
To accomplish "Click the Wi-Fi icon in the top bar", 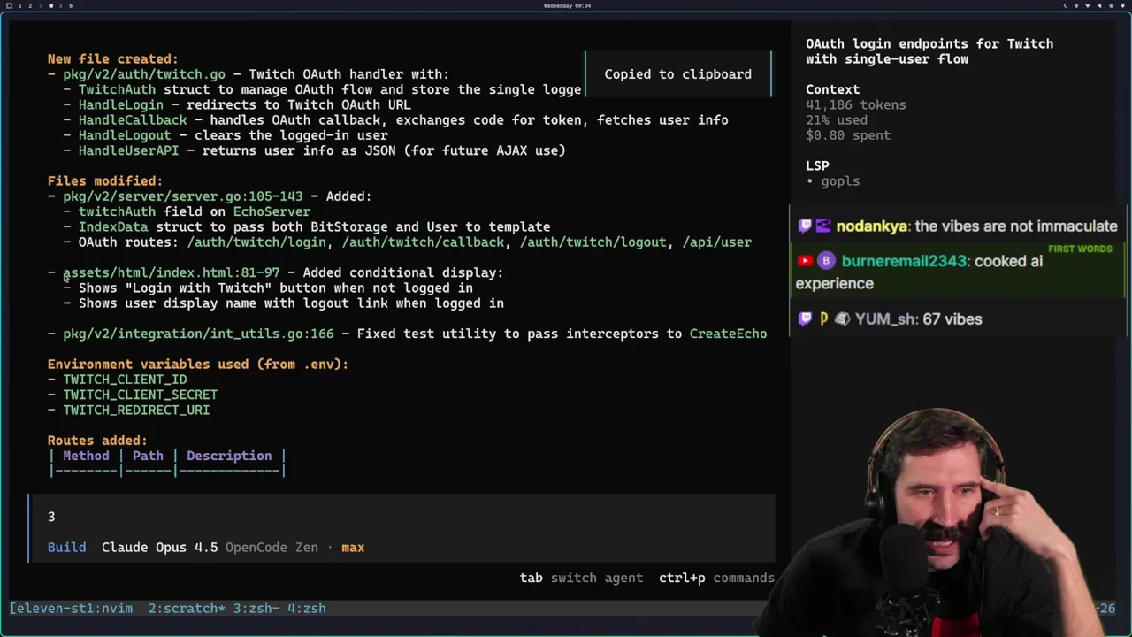I will pyautogui.click(x=1088, y=5).
